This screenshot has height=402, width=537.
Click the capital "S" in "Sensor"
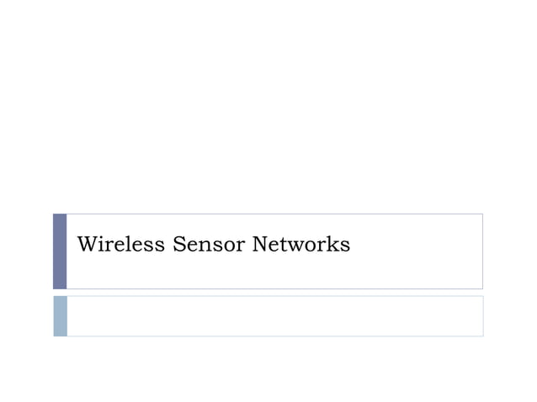[178, 245]
